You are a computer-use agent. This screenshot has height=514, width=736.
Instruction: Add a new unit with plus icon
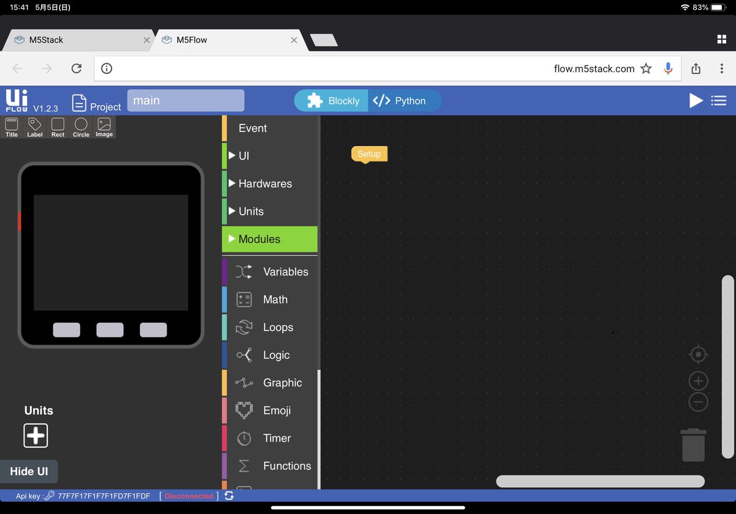coord(36,435)
